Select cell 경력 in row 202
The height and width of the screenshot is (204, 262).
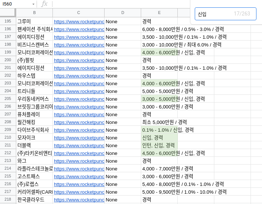[x=159, y=76]
